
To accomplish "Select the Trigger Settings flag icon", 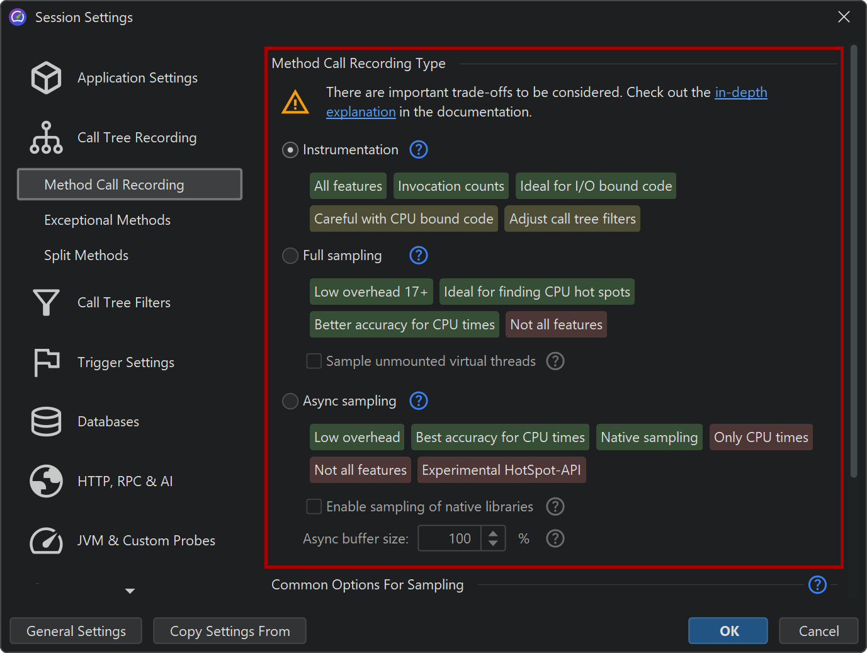I will (x=46, y=363).
